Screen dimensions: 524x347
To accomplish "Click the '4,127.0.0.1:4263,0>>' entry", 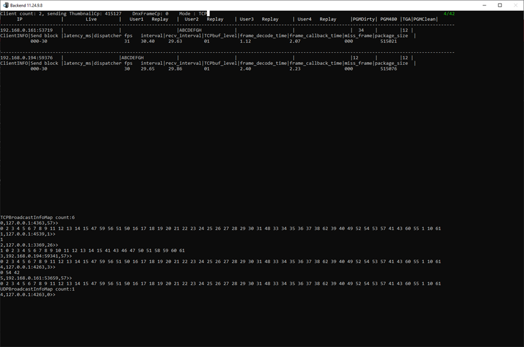I will pos(28,295).
